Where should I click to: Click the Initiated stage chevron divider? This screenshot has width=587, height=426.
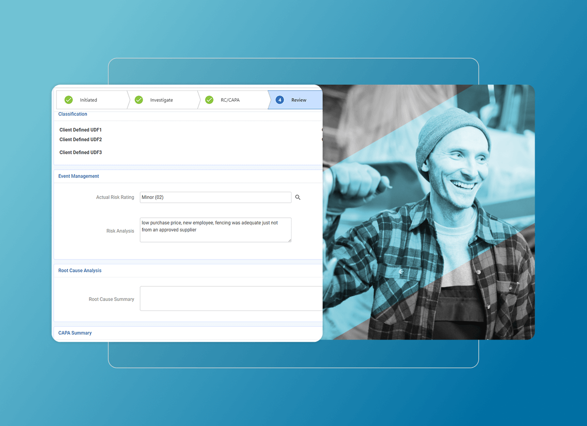(x=128, y=100)
